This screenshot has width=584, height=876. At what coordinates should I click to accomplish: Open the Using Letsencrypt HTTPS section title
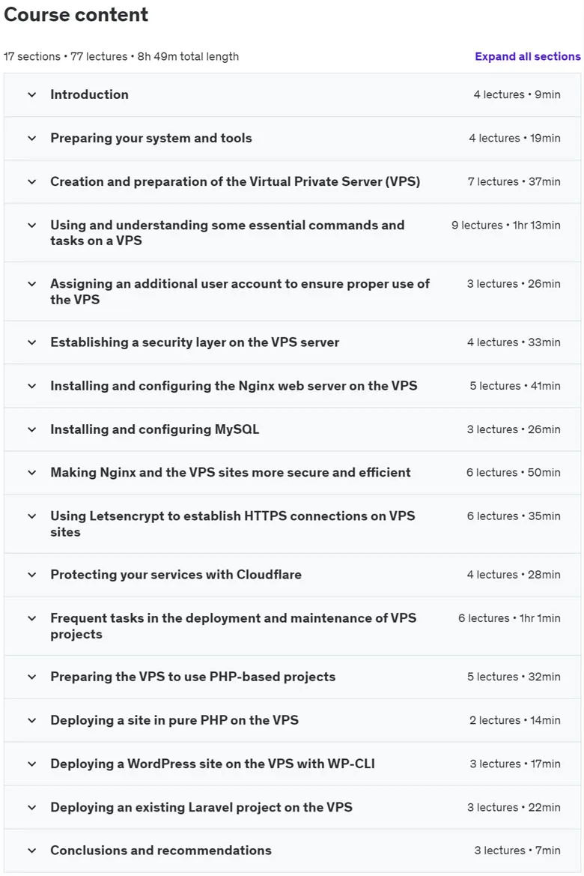(232, 524)
